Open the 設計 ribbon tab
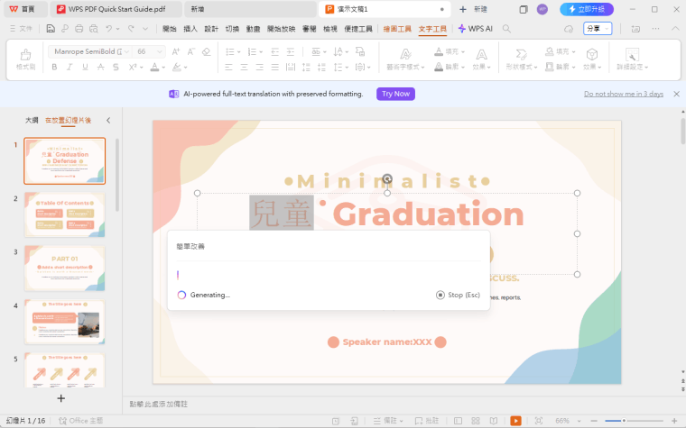Viewport: 686px width, 428px height. [211, 29]
